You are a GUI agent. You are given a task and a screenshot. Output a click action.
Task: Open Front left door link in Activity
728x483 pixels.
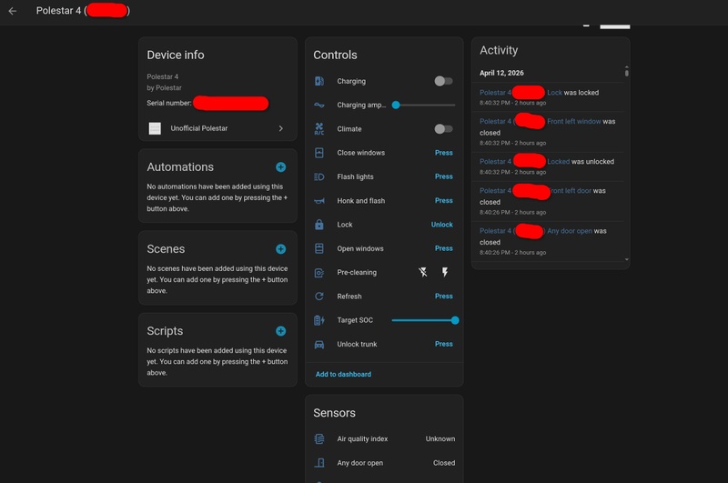[x=571, y=191]
